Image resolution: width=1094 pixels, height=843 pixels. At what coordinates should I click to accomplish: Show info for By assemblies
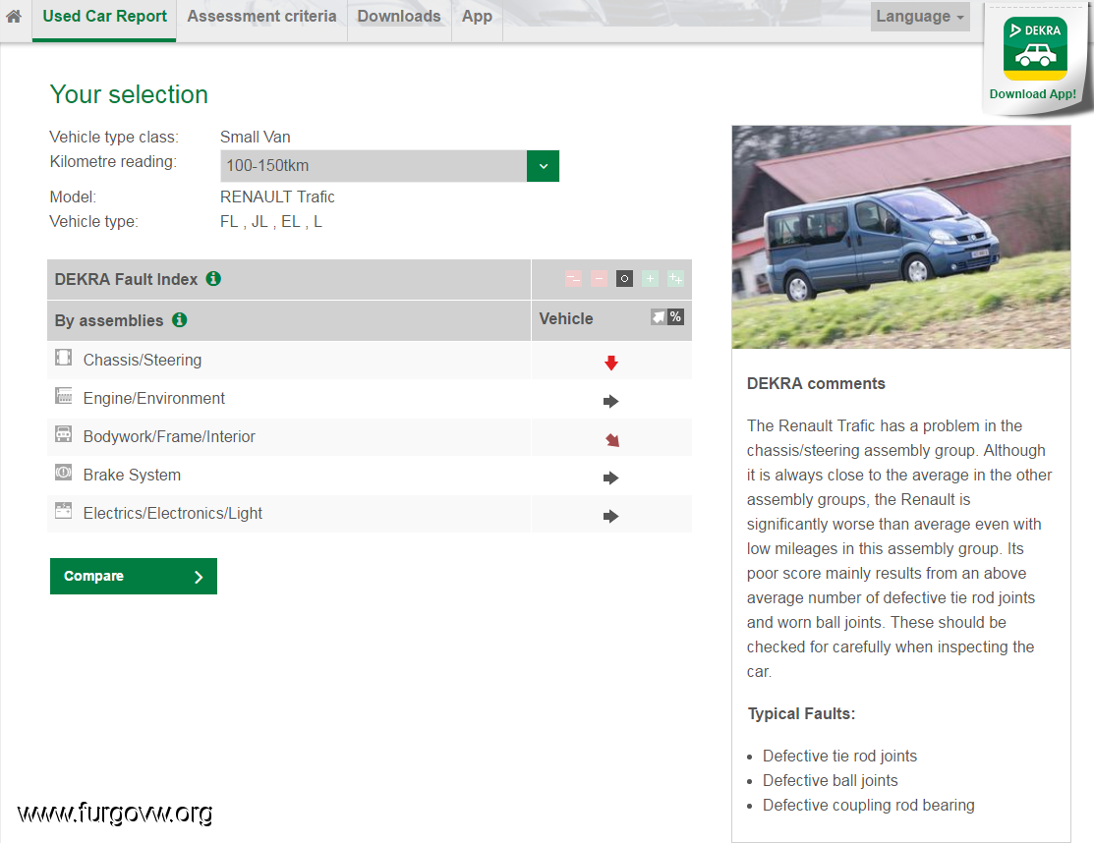(179, 320)
